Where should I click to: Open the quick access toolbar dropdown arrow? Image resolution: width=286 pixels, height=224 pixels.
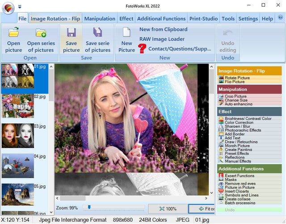click(20, 7)
